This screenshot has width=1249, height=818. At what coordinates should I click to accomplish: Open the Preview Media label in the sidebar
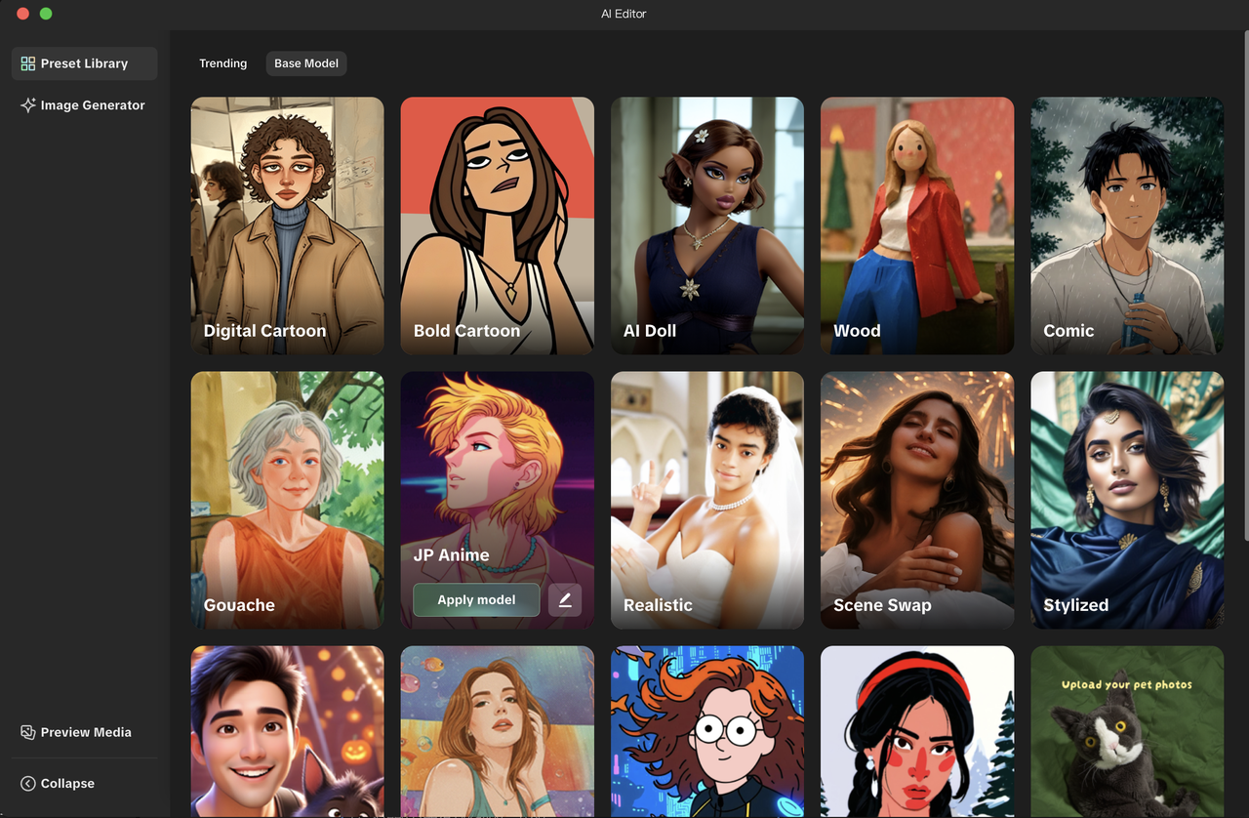pos(86,732)
